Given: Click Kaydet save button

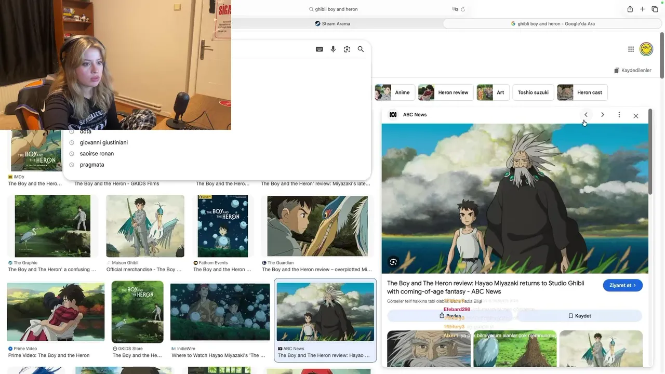Looking at the screenshot, I should click(579, 316).
